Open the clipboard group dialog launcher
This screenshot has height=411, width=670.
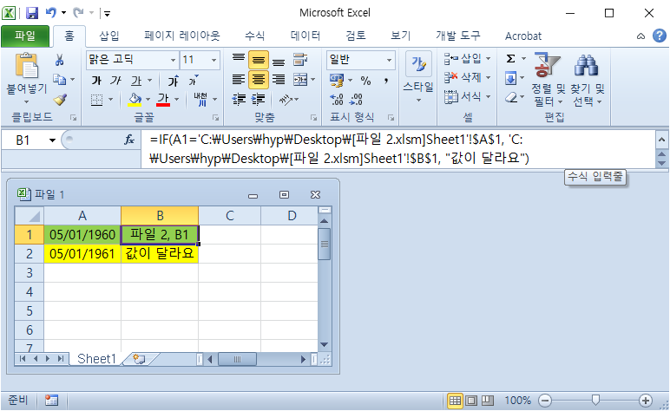[73, 117]
